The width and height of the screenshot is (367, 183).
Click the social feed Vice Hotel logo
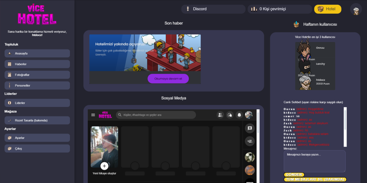click(x=105, y=115)
